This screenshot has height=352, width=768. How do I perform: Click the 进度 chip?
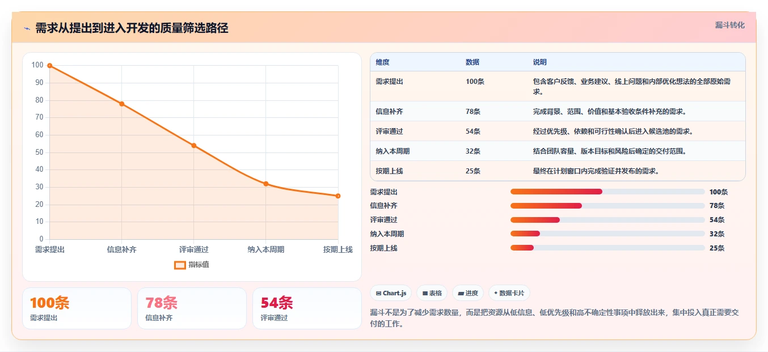point(468,293)
